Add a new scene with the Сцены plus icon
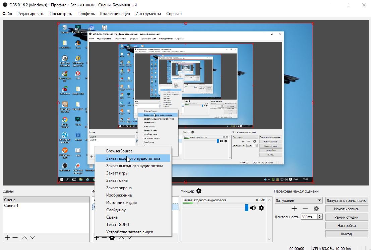The image size is (371, 250). click(x=7, y=238)
